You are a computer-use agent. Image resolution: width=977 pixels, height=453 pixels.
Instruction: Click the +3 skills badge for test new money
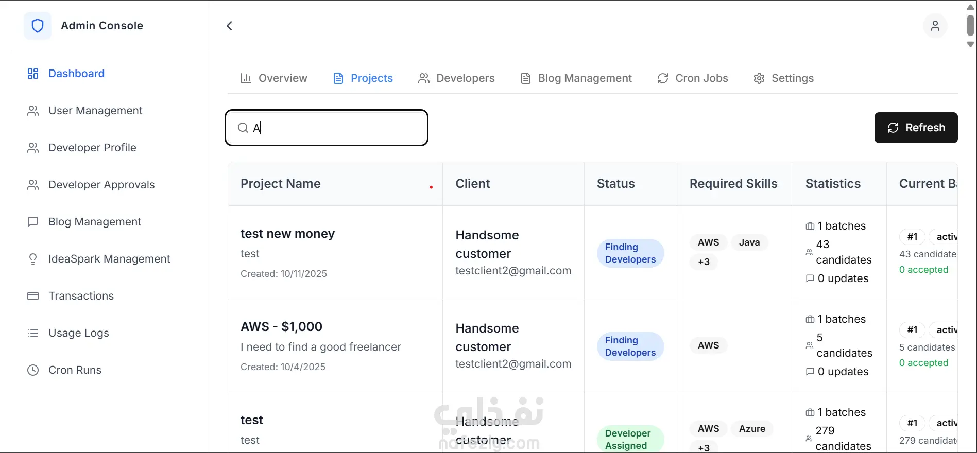pos(704,262)
